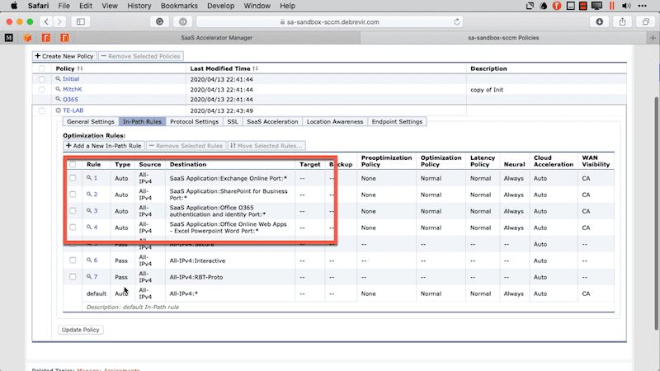Click Remove Selected Policies button

tap(141, 56)
